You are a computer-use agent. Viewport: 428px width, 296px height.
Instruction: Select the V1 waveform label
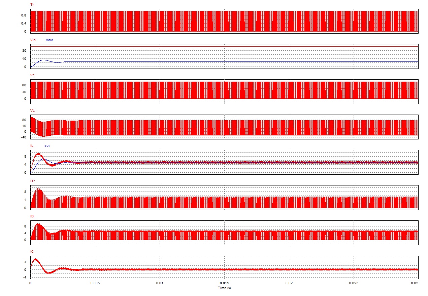(x=32, y=75)
